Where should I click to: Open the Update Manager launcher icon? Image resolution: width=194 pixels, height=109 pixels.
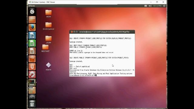(32, 90)
